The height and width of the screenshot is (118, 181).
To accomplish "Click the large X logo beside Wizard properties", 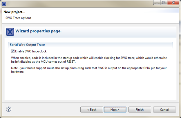I will 10,32.
